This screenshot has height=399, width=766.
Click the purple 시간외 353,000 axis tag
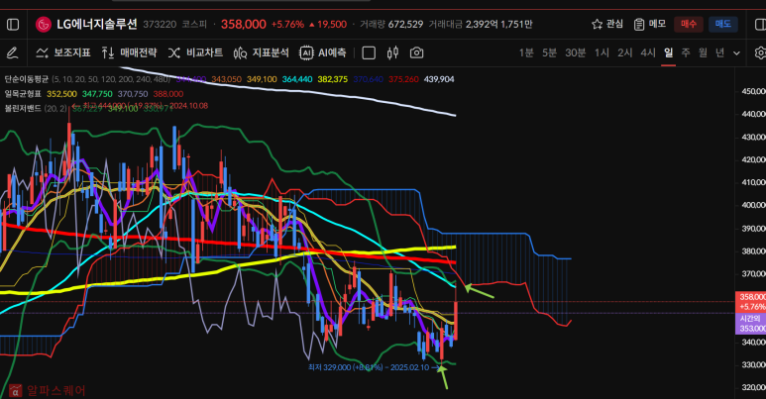751,324
